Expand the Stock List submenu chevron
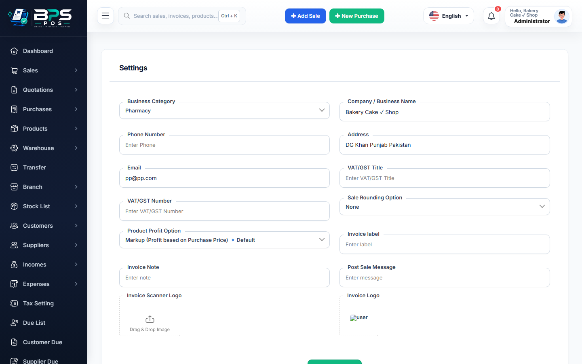The height and width of the screenshot is (364, 582). pos(76,206)
